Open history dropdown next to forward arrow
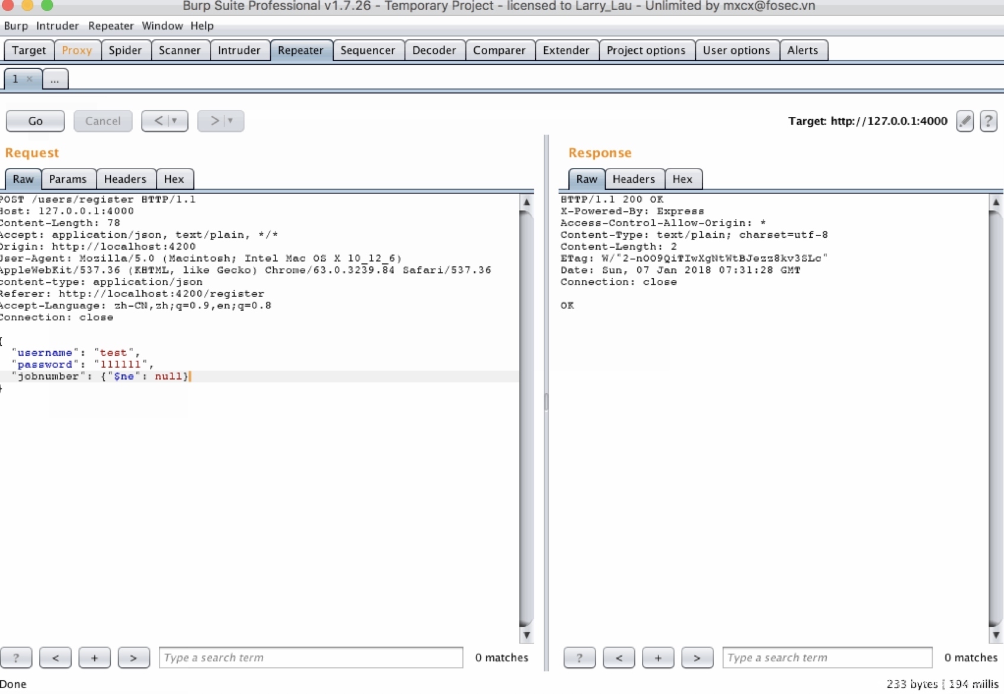 [x=231, y=120]
